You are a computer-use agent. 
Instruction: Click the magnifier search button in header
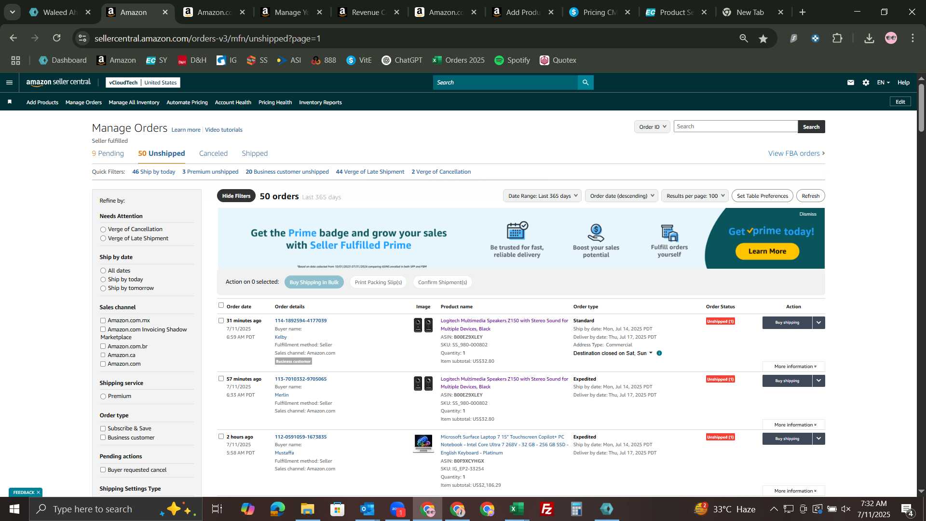click(x=586, y=82)
